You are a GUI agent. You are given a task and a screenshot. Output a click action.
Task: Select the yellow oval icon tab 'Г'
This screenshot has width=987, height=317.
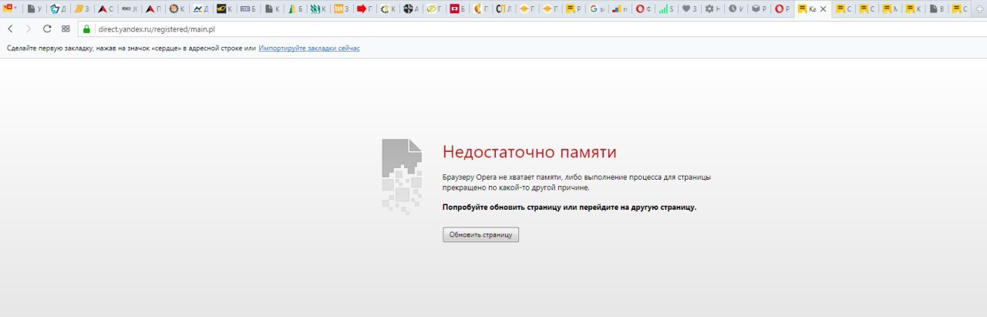436,9
